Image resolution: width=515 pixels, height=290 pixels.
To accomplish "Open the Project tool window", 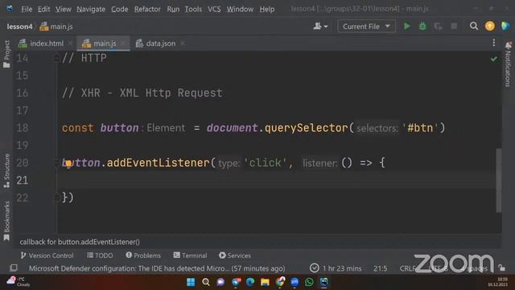I will tap(6, 54).
